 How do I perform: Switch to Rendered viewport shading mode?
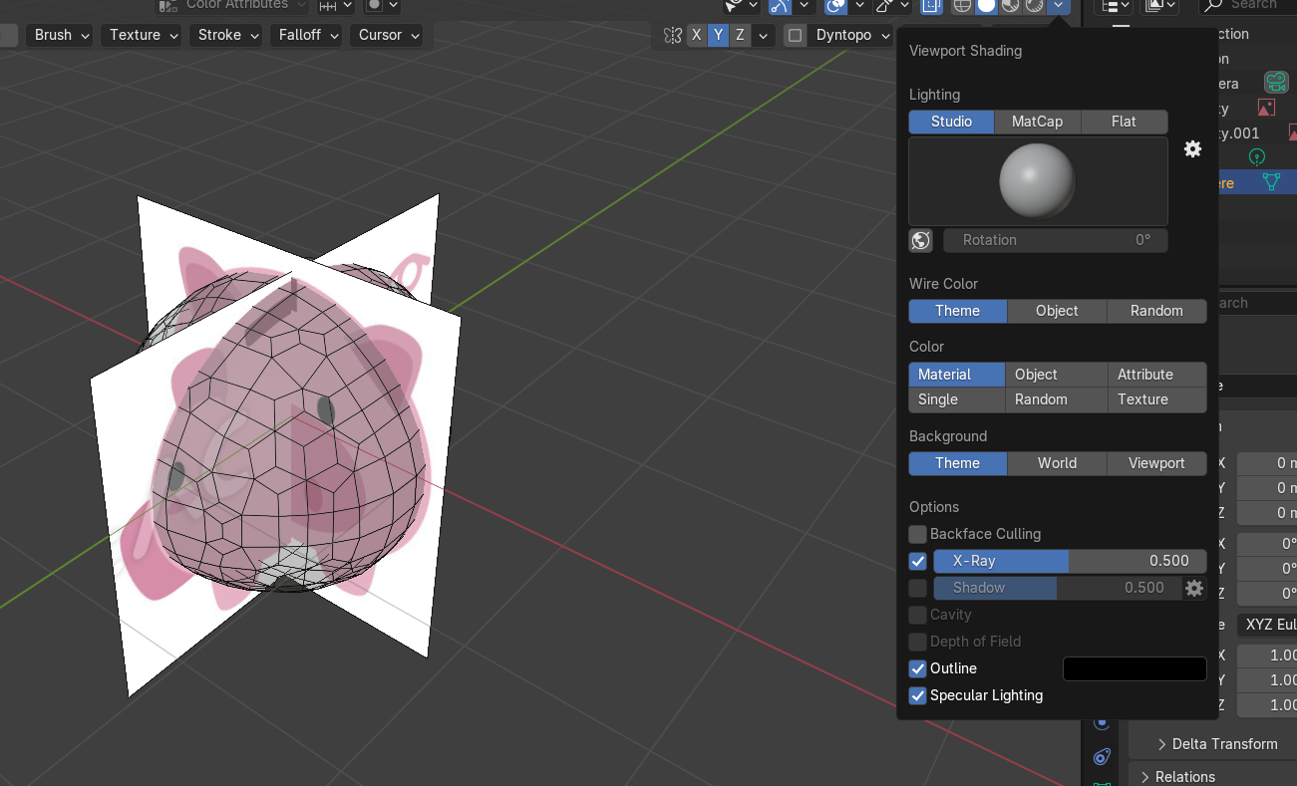(x=1034, y=5)
